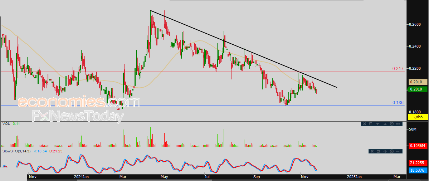
Task: Click the D:21.23 stochastic value
Action: (55, 151)
